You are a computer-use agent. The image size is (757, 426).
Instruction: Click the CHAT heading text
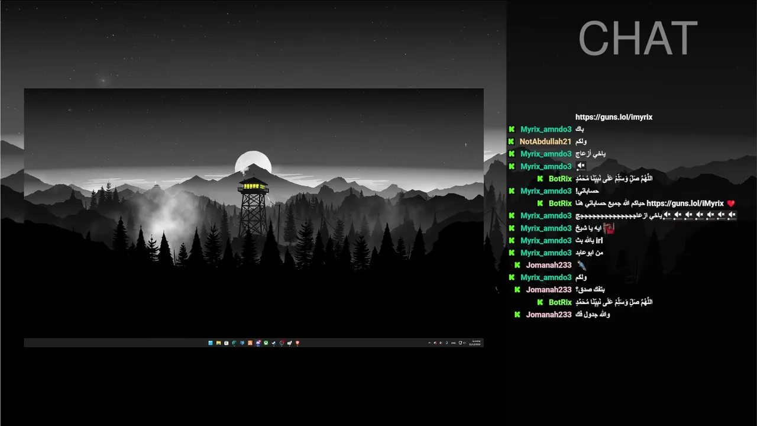[638, 39]
